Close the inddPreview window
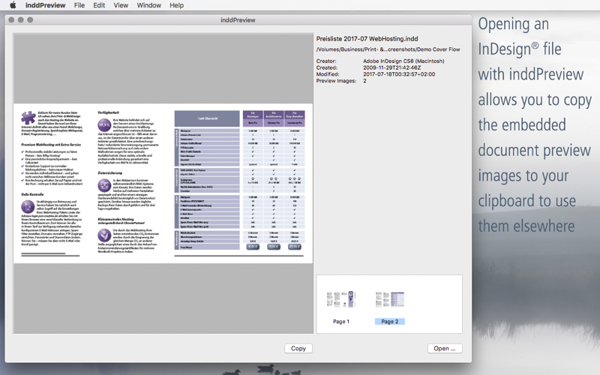The width and height of the screenshot is (600, 375). click(11, 20)
